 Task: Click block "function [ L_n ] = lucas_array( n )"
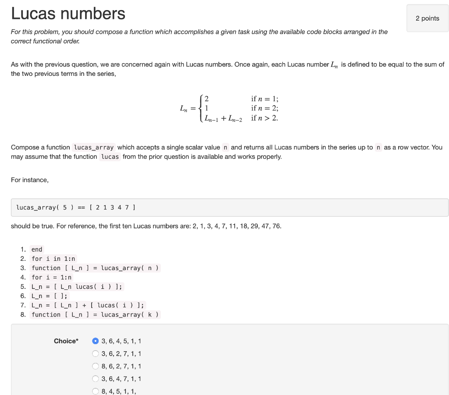pyautogui.click(x=95, y=268)
